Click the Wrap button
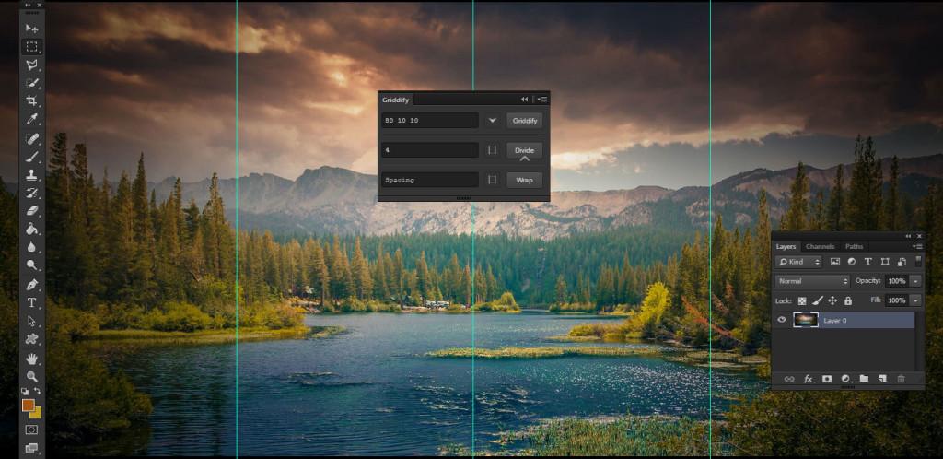 pos(524,180)
